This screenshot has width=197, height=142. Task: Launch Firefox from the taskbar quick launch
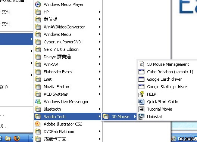pos(17,138)
